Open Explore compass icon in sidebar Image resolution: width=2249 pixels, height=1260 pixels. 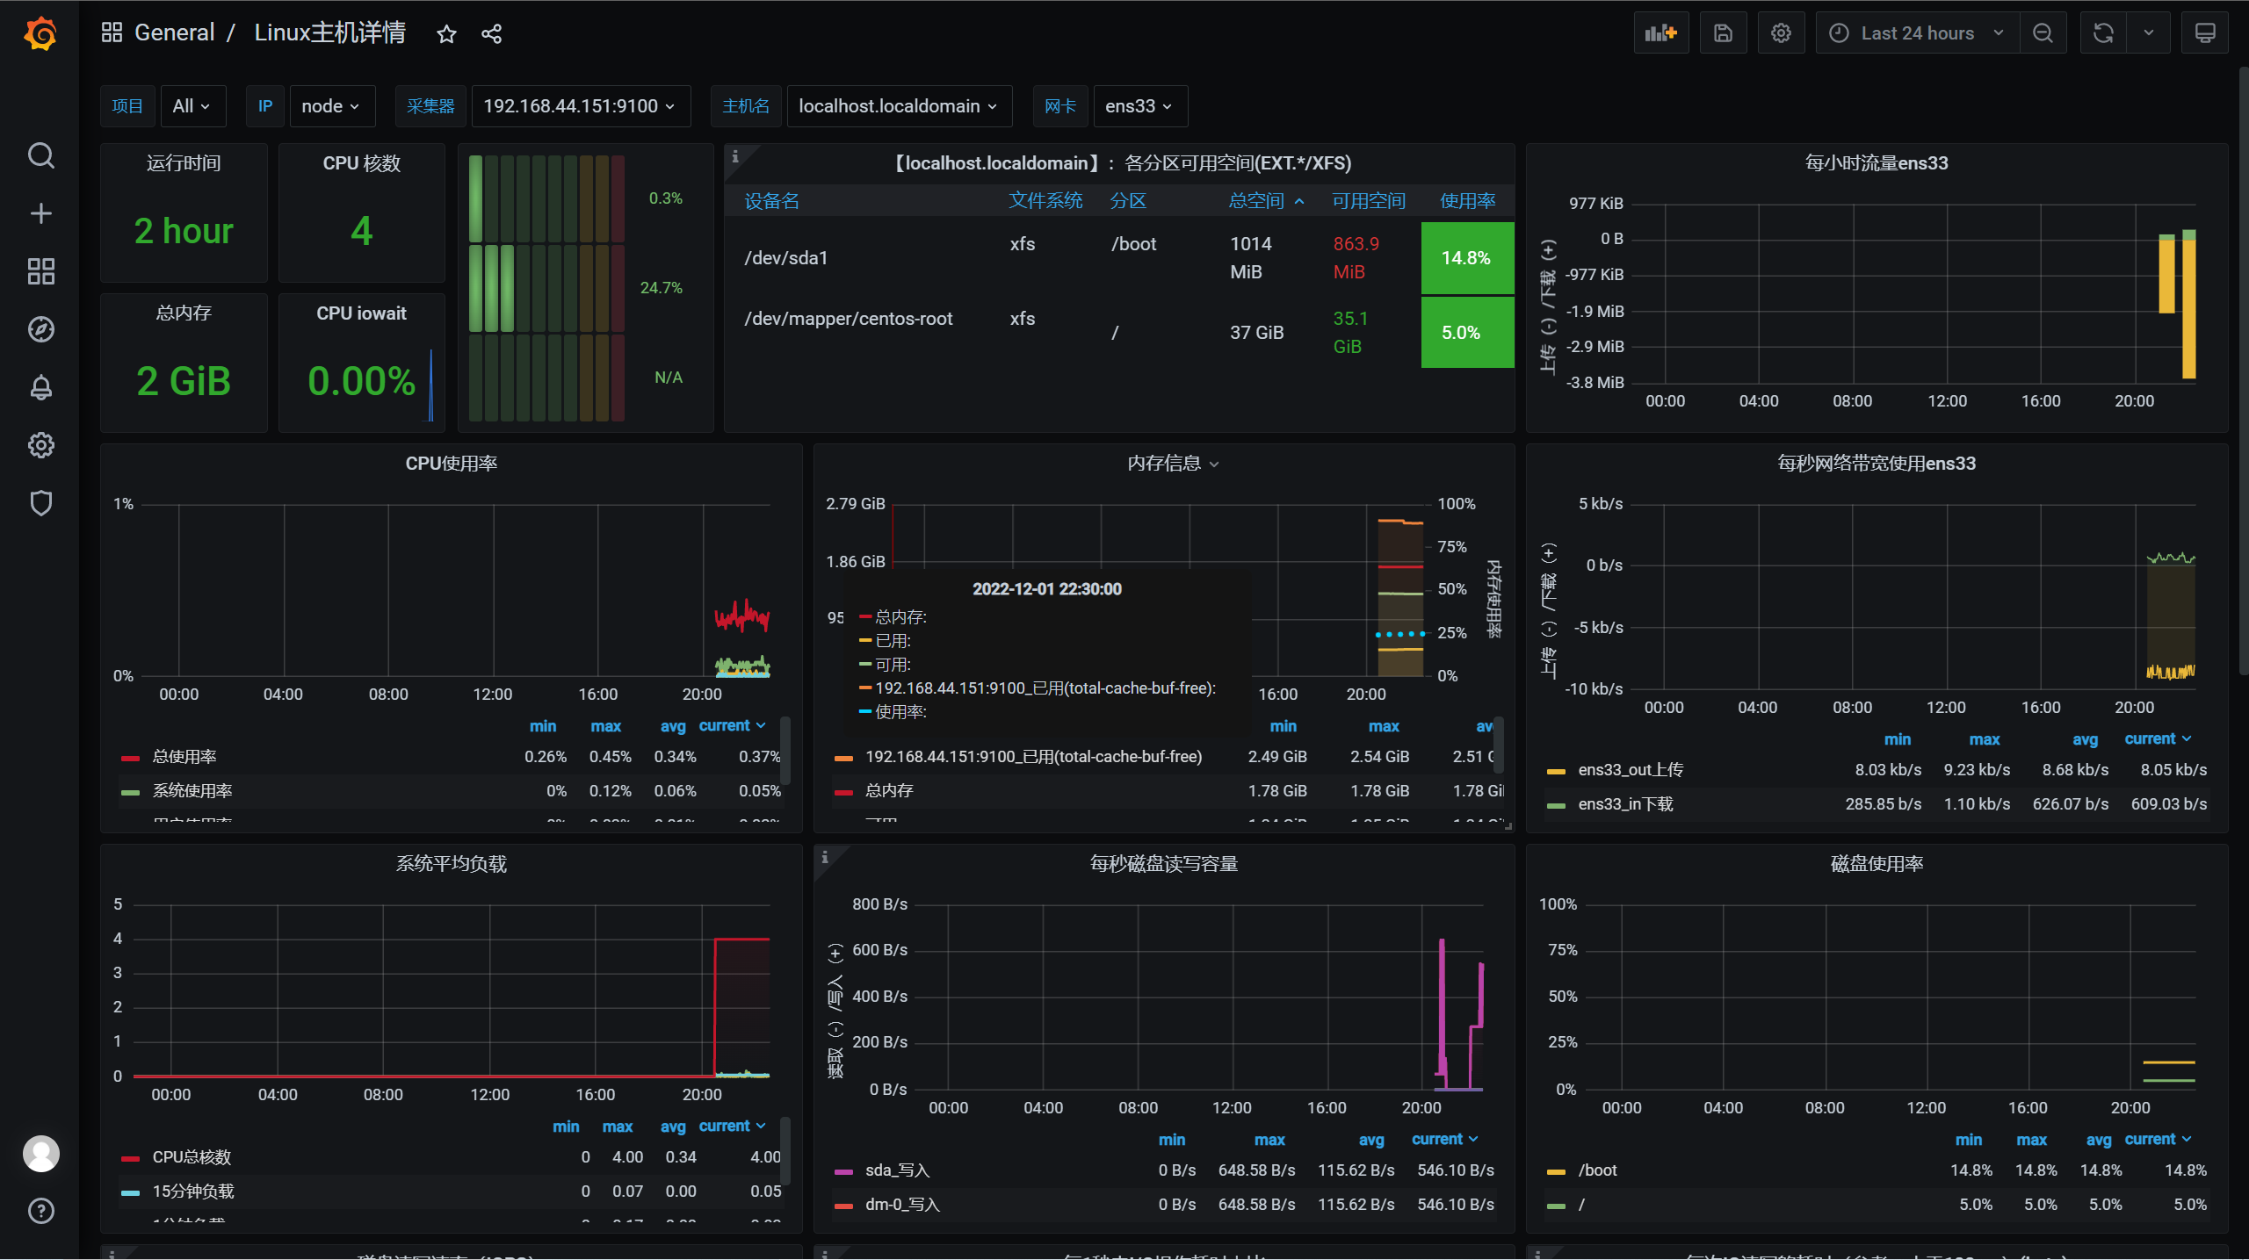pos(40,329)
